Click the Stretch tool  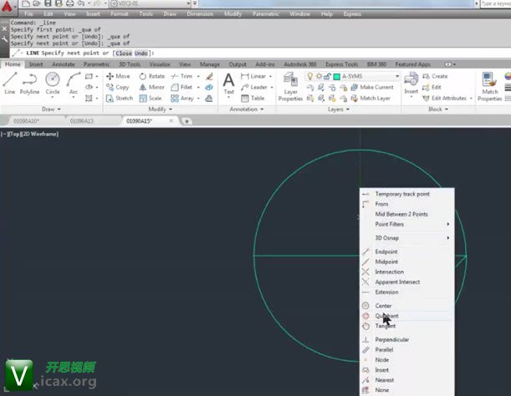pos(120,98)
